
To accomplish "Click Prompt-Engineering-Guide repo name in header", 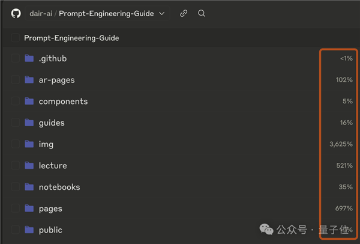I will click(x=106, y=13).
